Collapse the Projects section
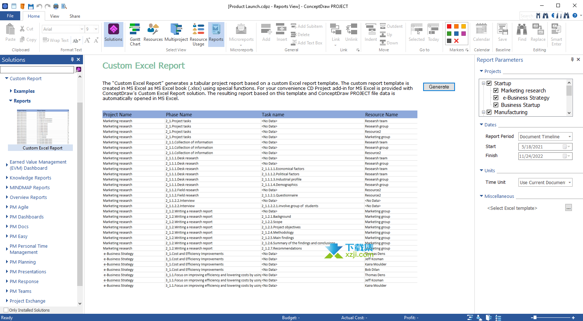The image size is (583, 321). [481, 71]
